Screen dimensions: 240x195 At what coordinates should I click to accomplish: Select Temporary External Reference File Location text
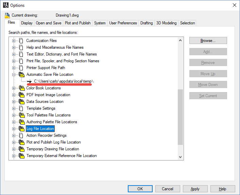point(62,156)
